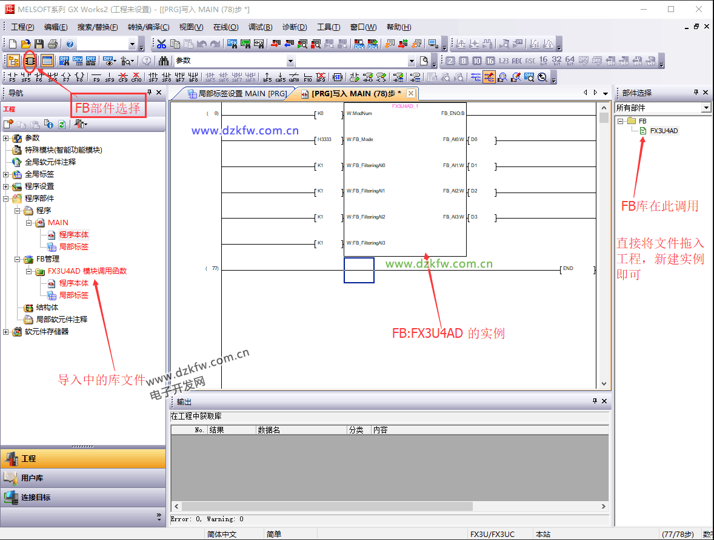714x540 pixels.
Task: Click the binoculars find device icon
Action: pos(163,61)
